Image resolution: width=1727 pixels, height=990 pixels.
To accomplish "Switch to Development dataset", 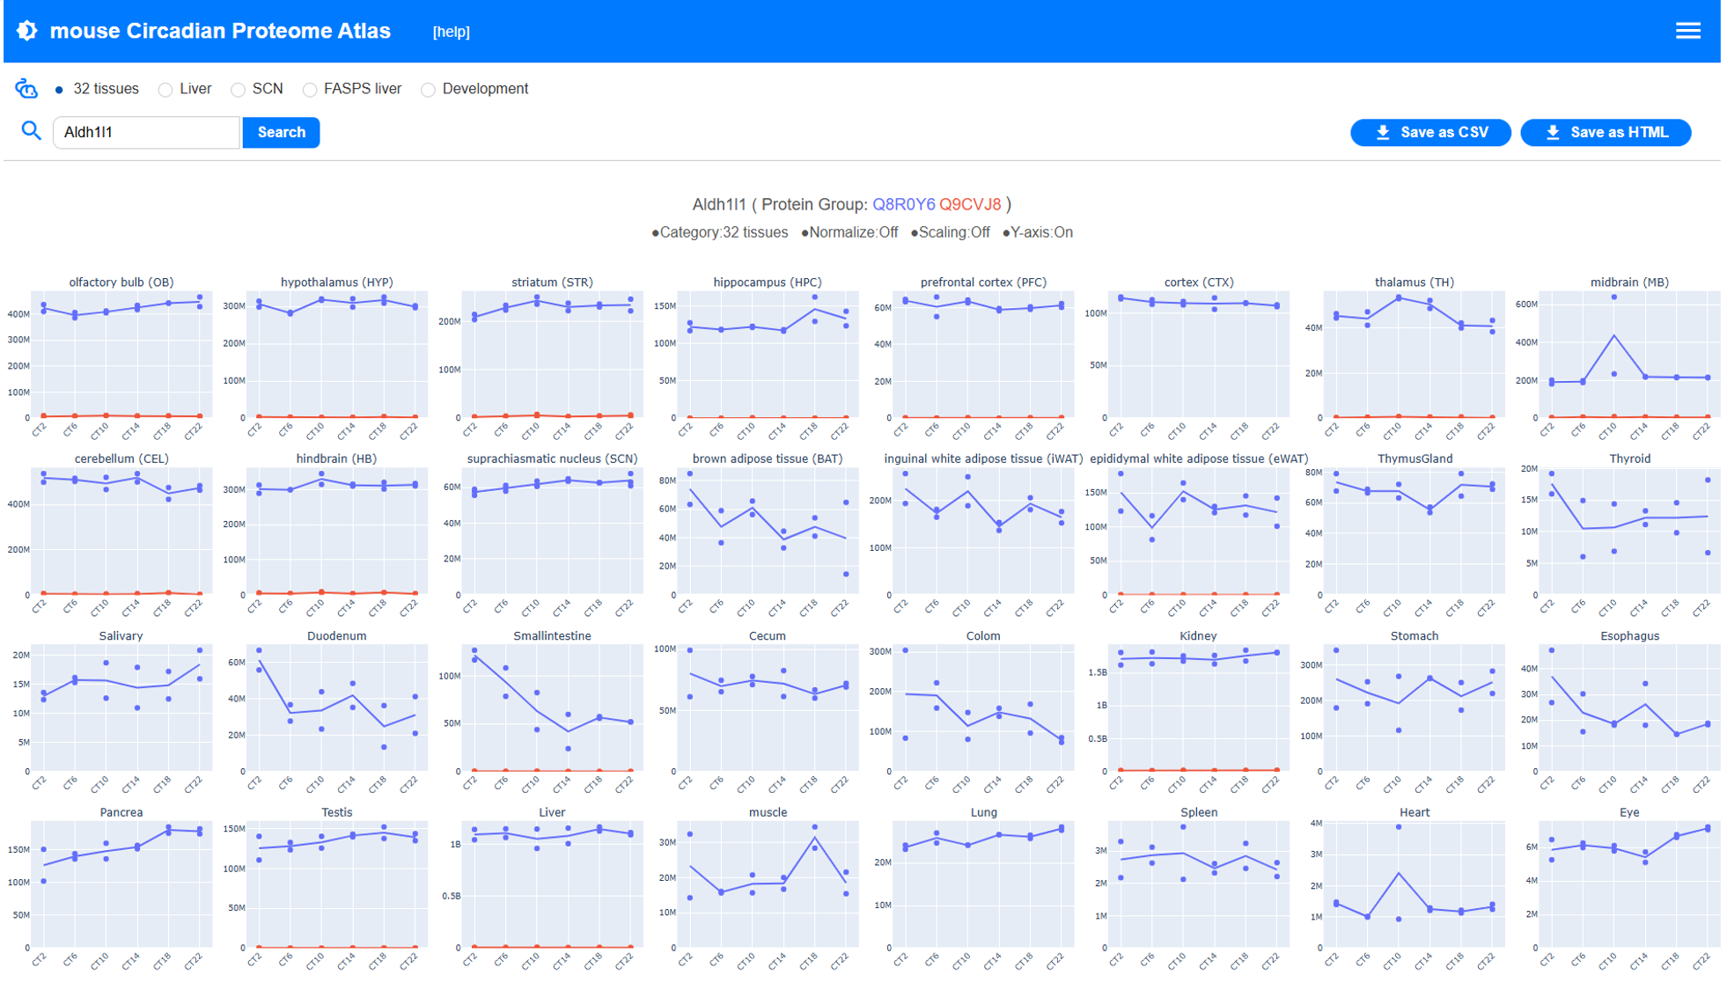I will tap(428, 90).
